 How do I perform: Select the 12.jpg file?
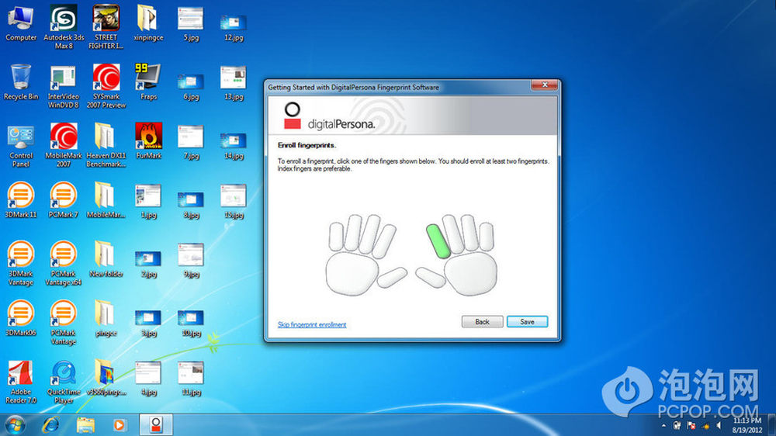(x=234, y=28)
